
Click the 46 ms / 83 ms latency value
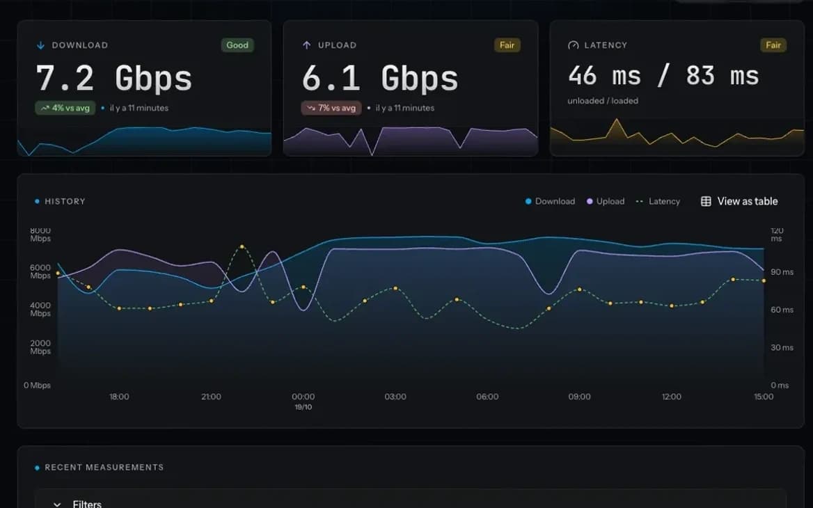[x=663, y=76]
